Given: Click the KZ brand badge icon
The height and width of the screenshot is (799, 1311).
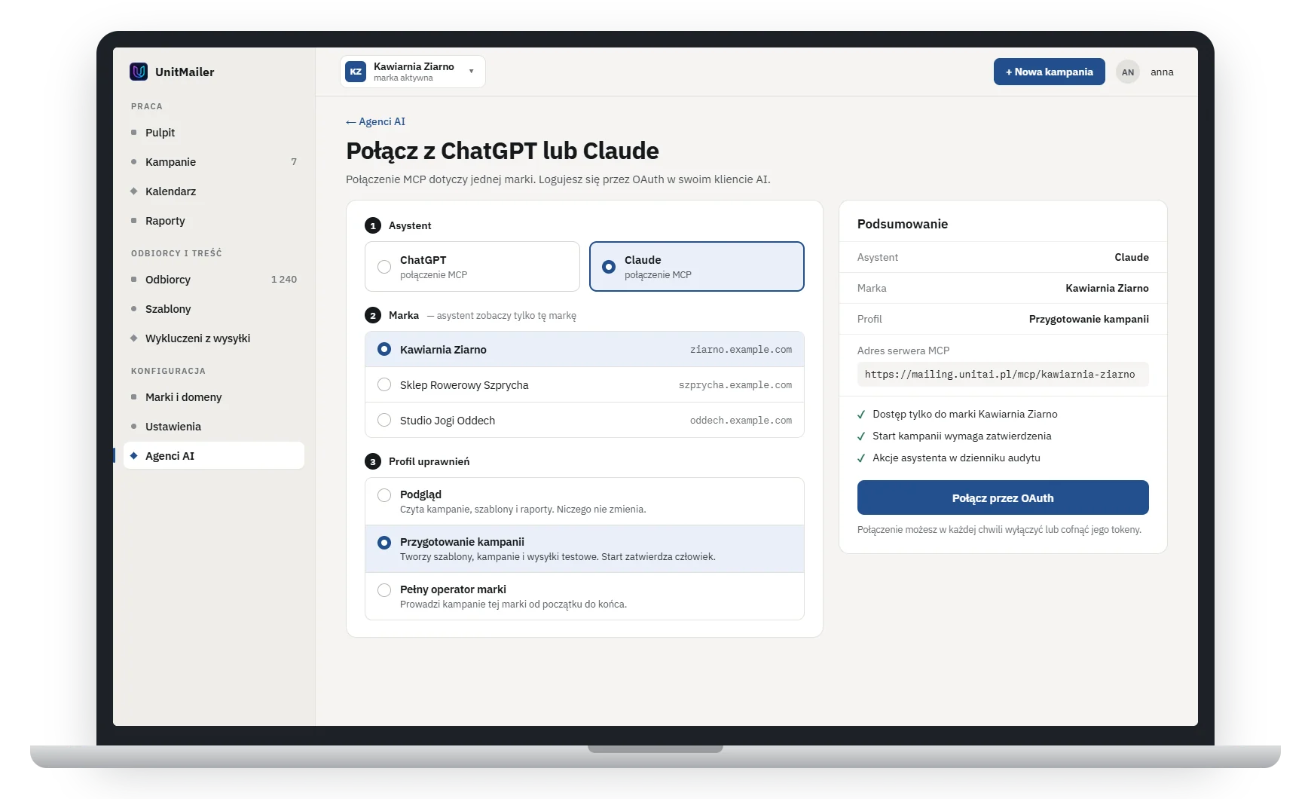Looking at the screenshot, I should tap(356, 72).
